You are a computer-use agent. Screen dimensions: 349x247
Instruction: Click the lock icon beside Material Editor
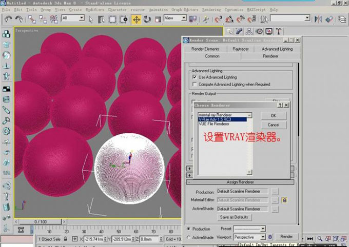(x=284, y=200)
